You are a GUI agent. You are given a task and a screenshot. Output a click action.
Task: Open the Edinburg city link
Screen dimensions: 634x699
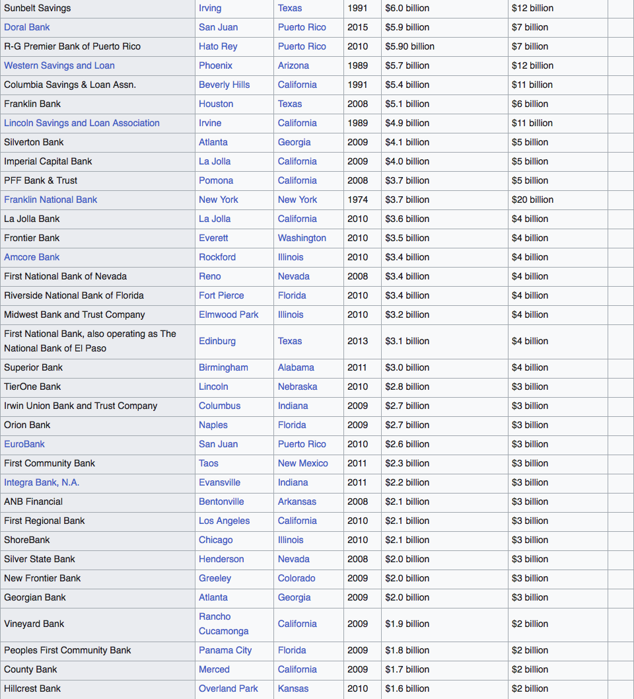217,341
